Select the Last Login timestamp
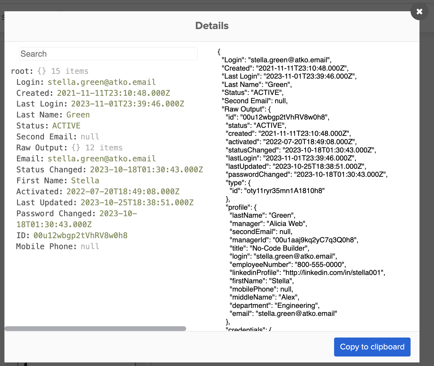The width and height of the screenshot is (434, 366). [x=127, y=104]
